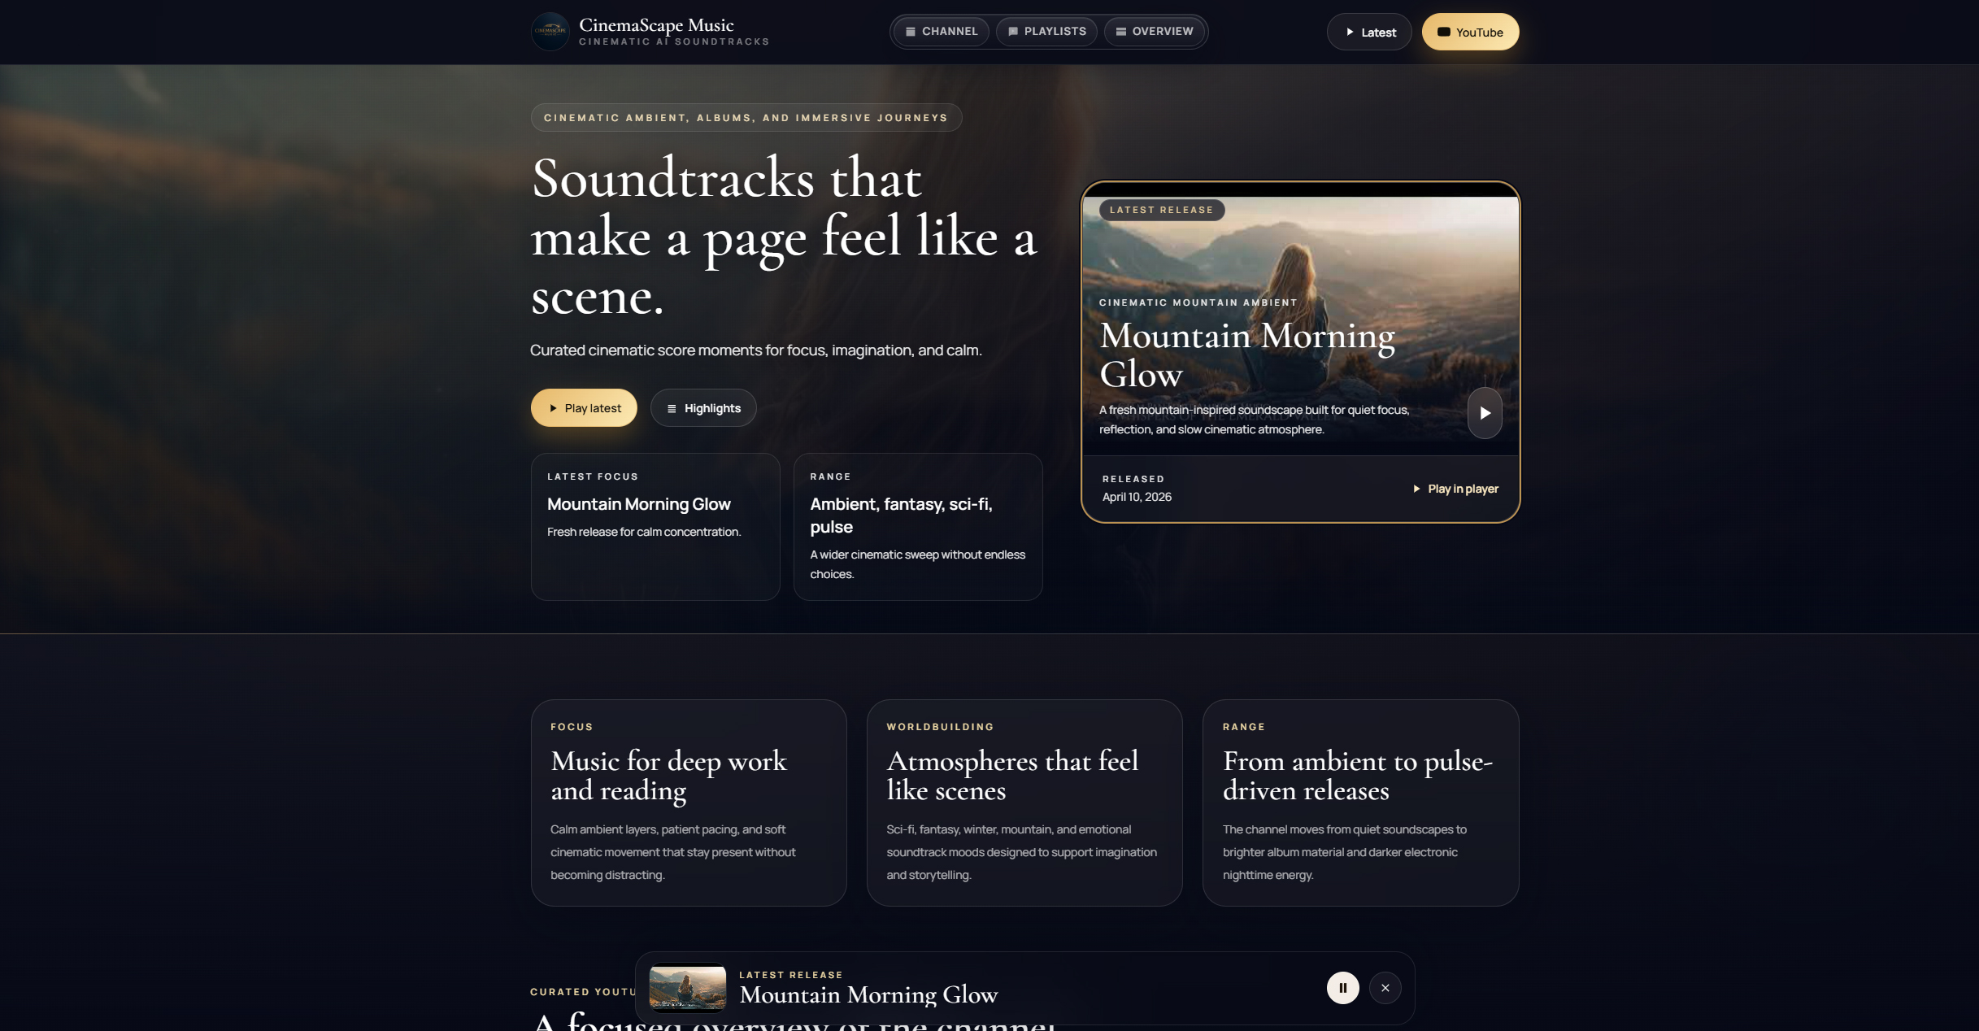
Task: Click the list icon beside OVERVIEW
Action: (x=1120, y=31)
